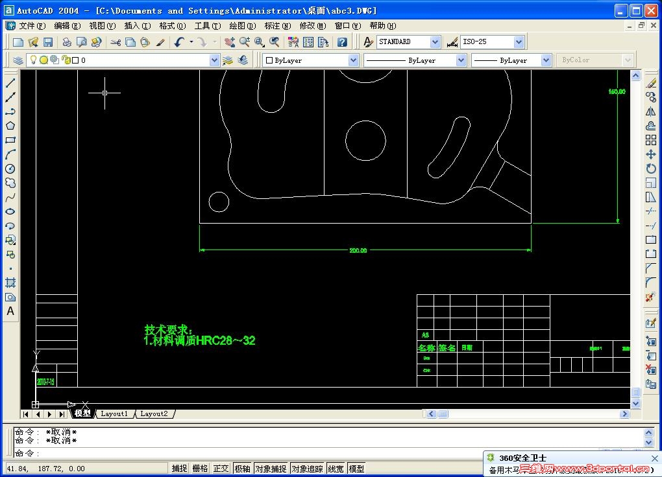Click the ByLayer color swatch box
Screen dimensions: 662x477
pyautogui.click(x=269, y=60)
